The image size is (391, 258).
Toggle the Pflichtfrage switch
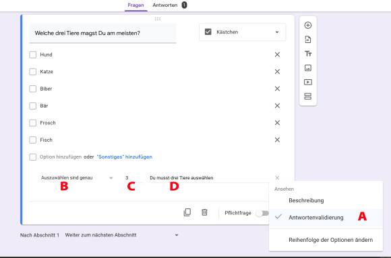[x=263, y=213]
